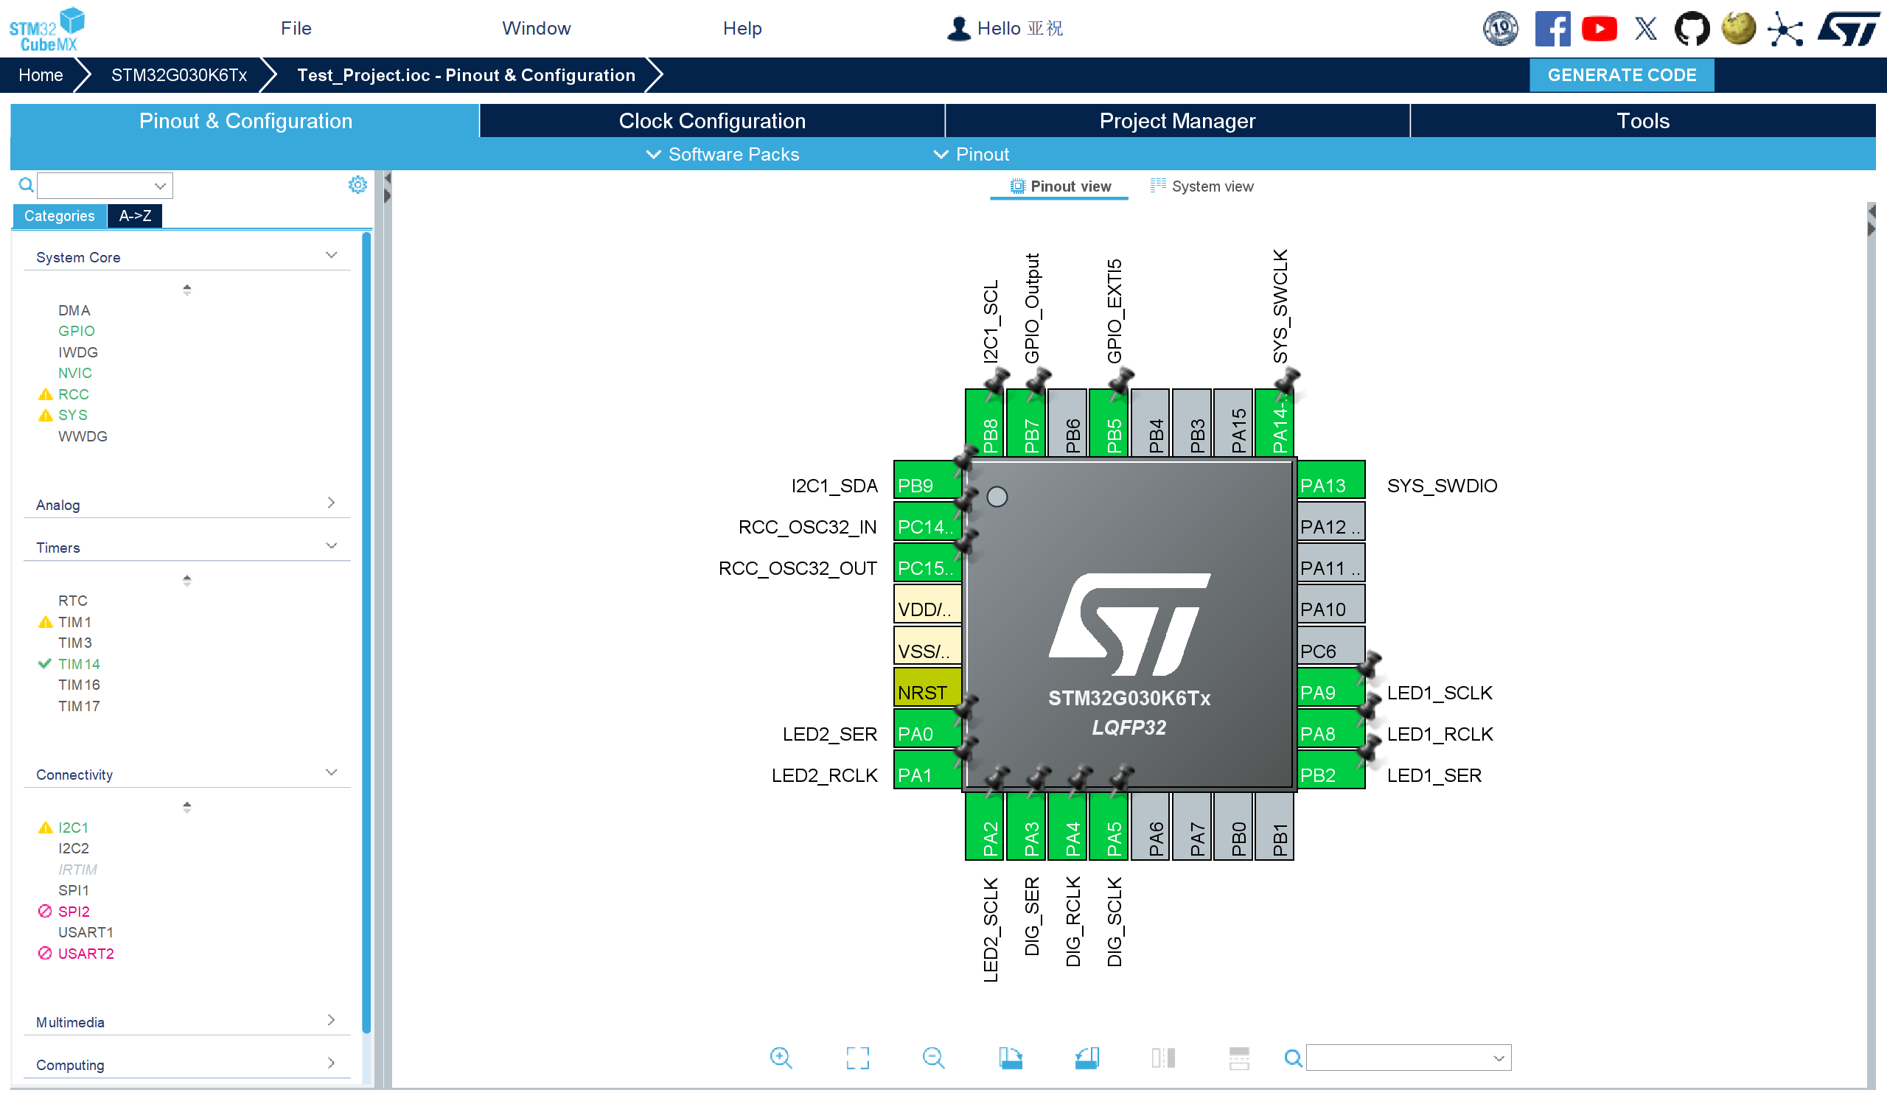The width and height of the screenshot is (1887, 1101).
Task: Open TIM14 timer configuration
Action: (79, 664)
